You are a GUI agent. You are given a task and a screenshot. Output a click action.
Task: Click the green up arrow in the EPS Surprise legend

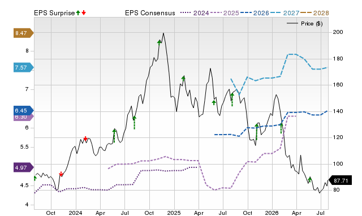(78, 12)
